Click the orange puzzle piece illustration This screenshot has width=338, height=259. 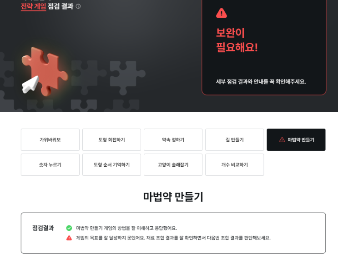point(45,71)
